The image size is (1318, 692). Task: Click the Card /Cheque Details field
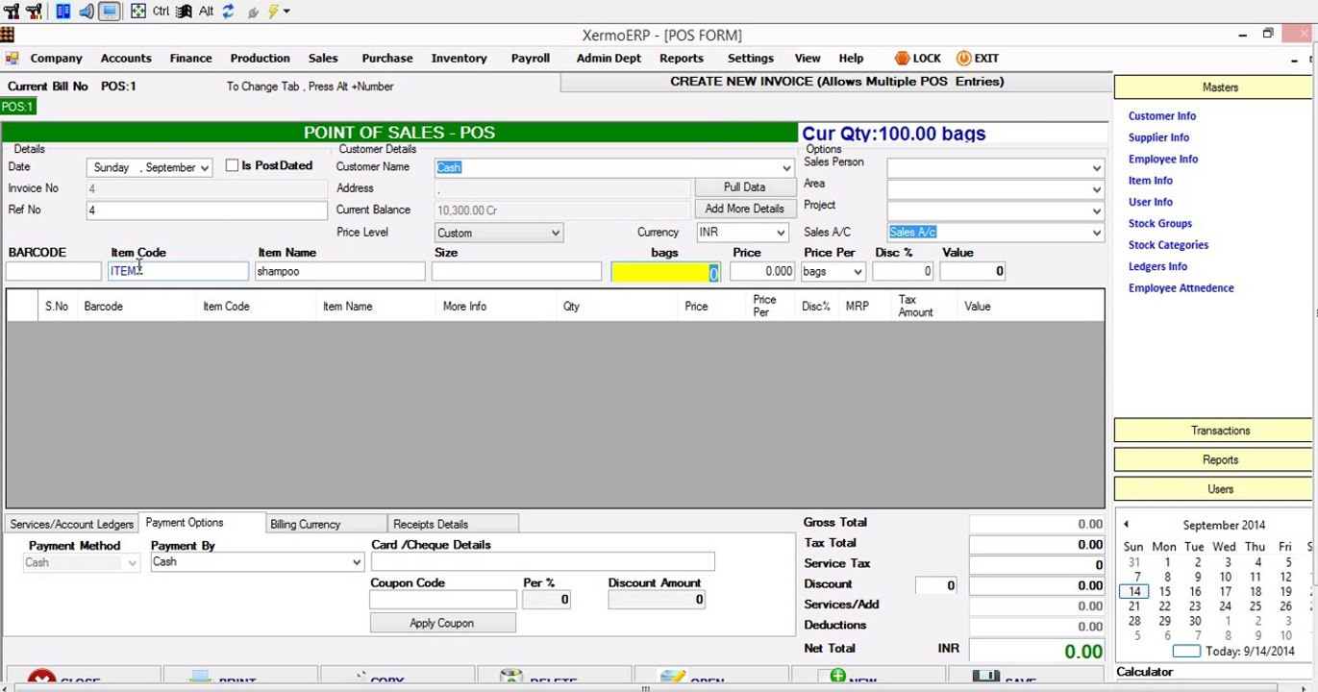(542, 561)
